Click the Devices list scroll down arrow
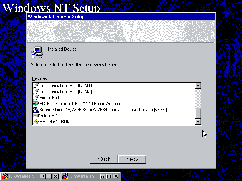Screen dimensions: 242x181 point(198,122)
